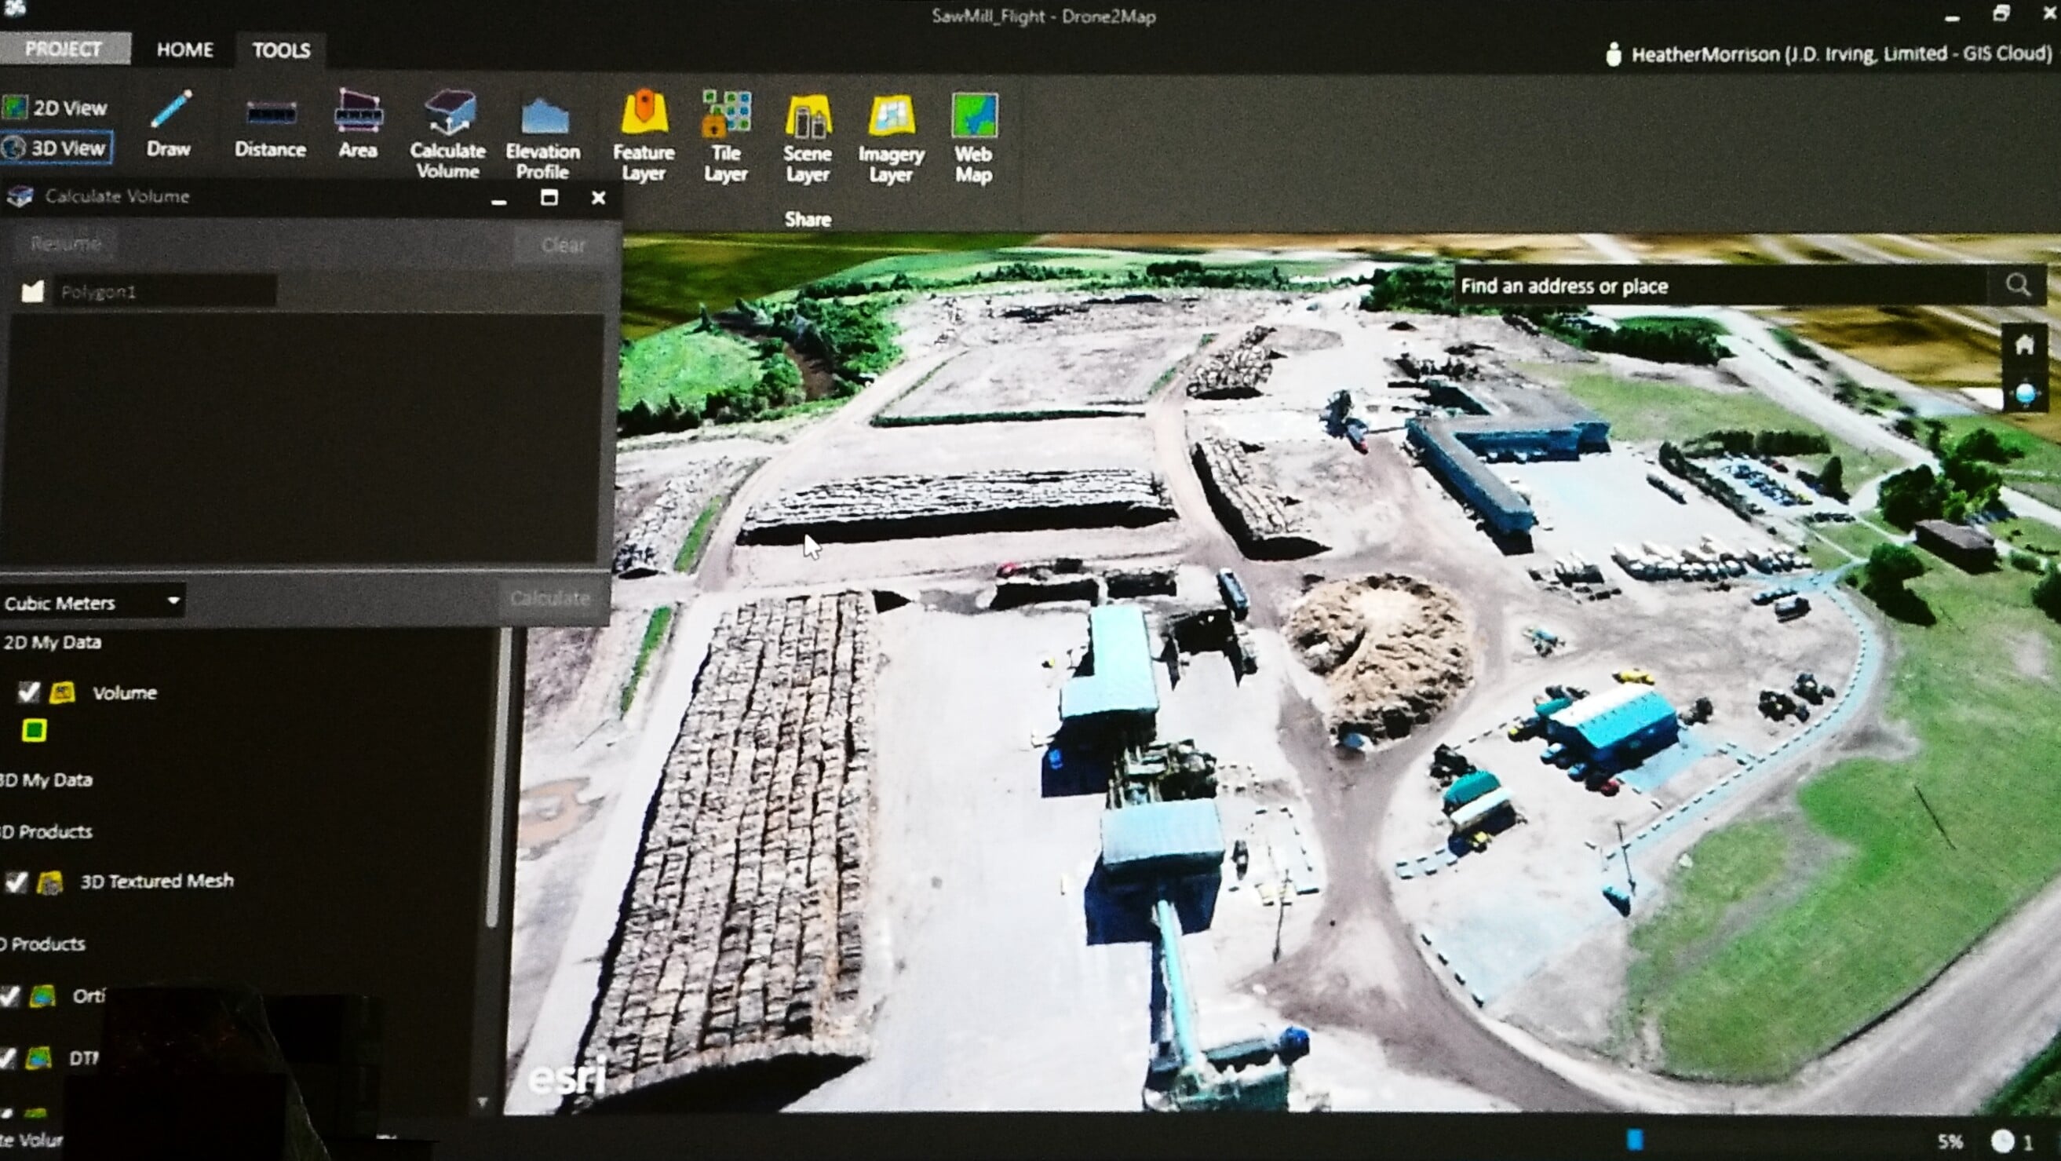Share as Feature Layer

[644, 136]
